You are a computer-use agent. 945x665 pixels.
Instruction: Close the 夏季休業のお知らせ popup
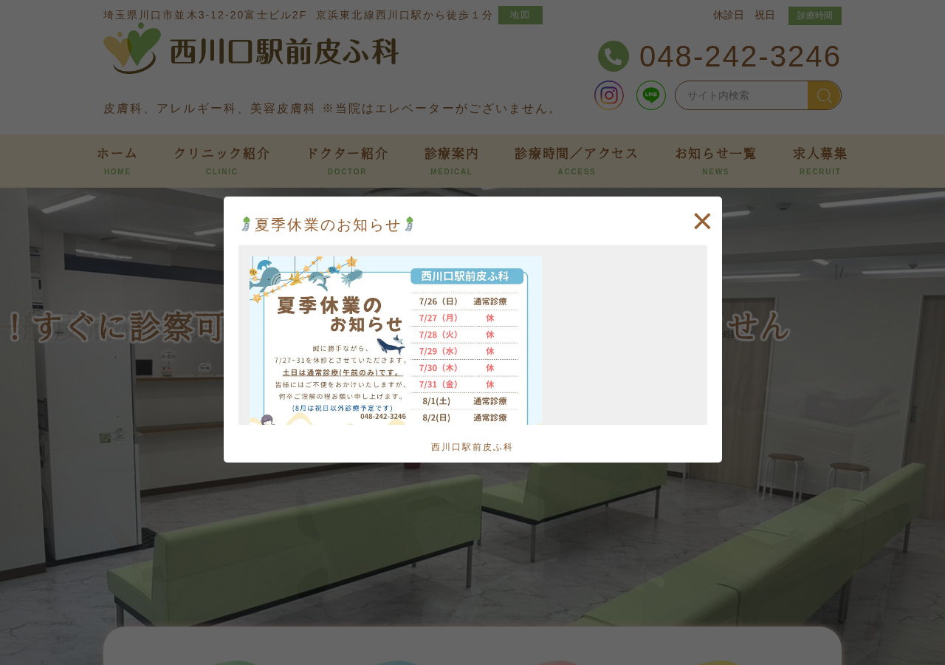point(702,221)
